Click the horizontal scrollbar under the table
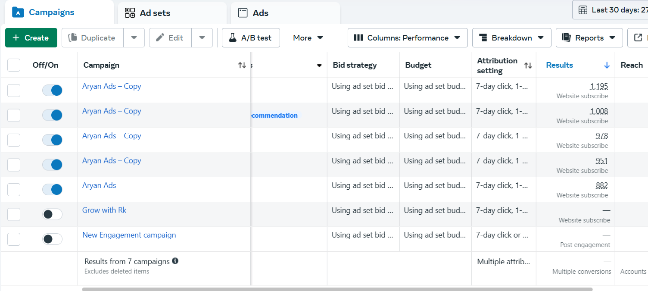The height and width of the screenshot is (291, 648). point(337,289)
